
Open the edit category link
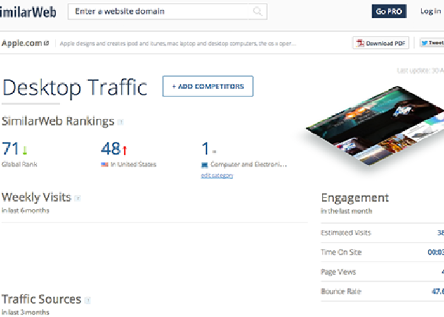(217, 175)
